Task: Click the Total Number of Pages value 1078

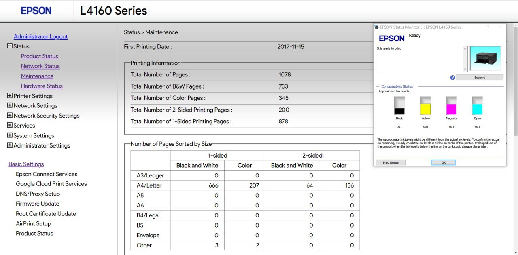Action: pos(284,74)
